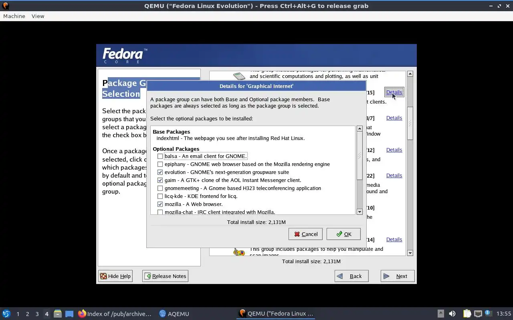The width and height of the screenshot is (513, 320).
Task: Uncheck the gaim Instant Messenger package
Action: coord(160,180)
